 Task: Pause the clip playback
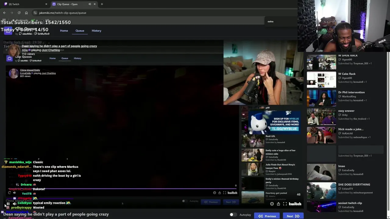8,204
